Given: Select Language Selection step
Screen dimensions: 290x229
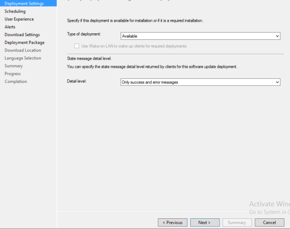Looking at the screenshot, I should click(23, 58).
